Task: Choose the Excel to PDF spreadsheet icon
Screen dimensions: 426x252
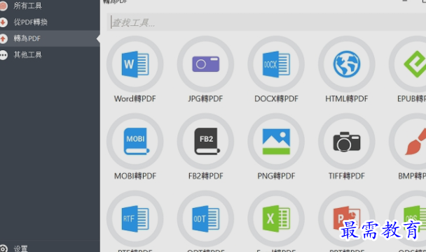Action: [276, 218]
